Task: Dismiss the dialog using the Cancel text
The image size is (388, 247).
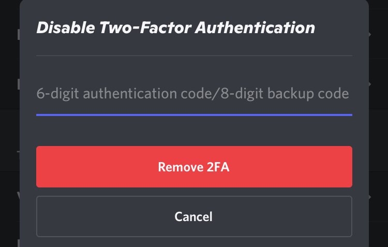Action: 193,217
